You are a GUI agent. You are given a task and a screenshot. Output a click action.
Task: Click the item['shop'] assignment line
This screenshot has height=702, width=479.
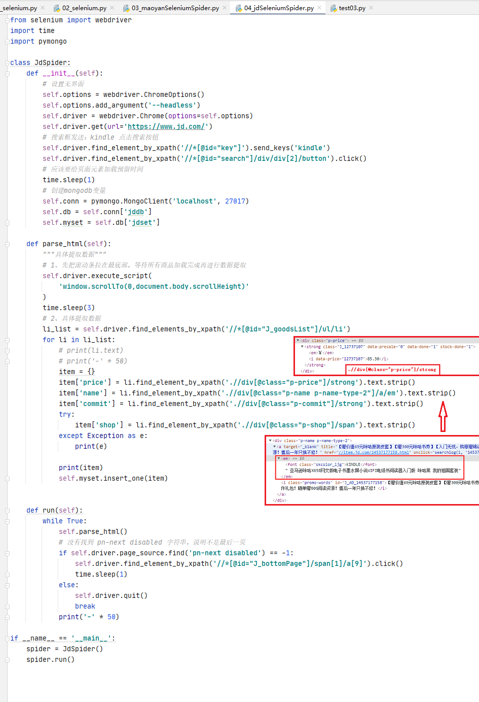pos(245,425)
